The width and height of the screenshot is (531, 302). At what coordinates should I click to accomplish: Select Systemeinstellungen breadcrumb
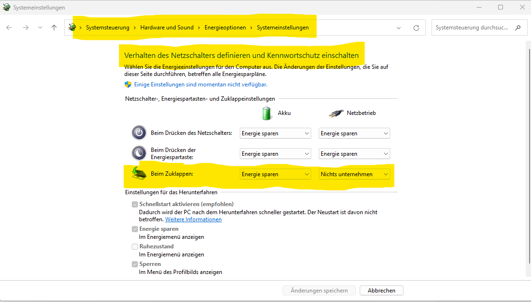tap(283, 28)
